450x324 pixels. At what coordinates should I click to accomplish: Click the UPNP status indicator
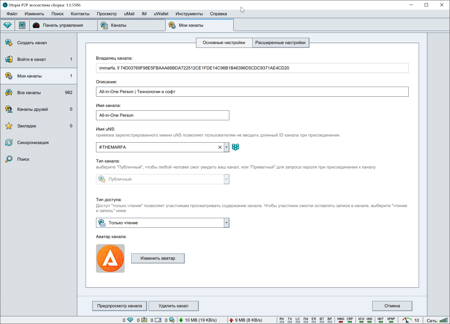coord(391,320)
